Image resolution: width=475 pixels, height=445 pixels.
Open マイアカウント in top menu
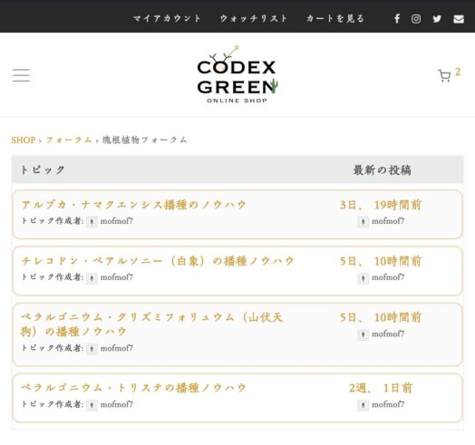[167, 18]
